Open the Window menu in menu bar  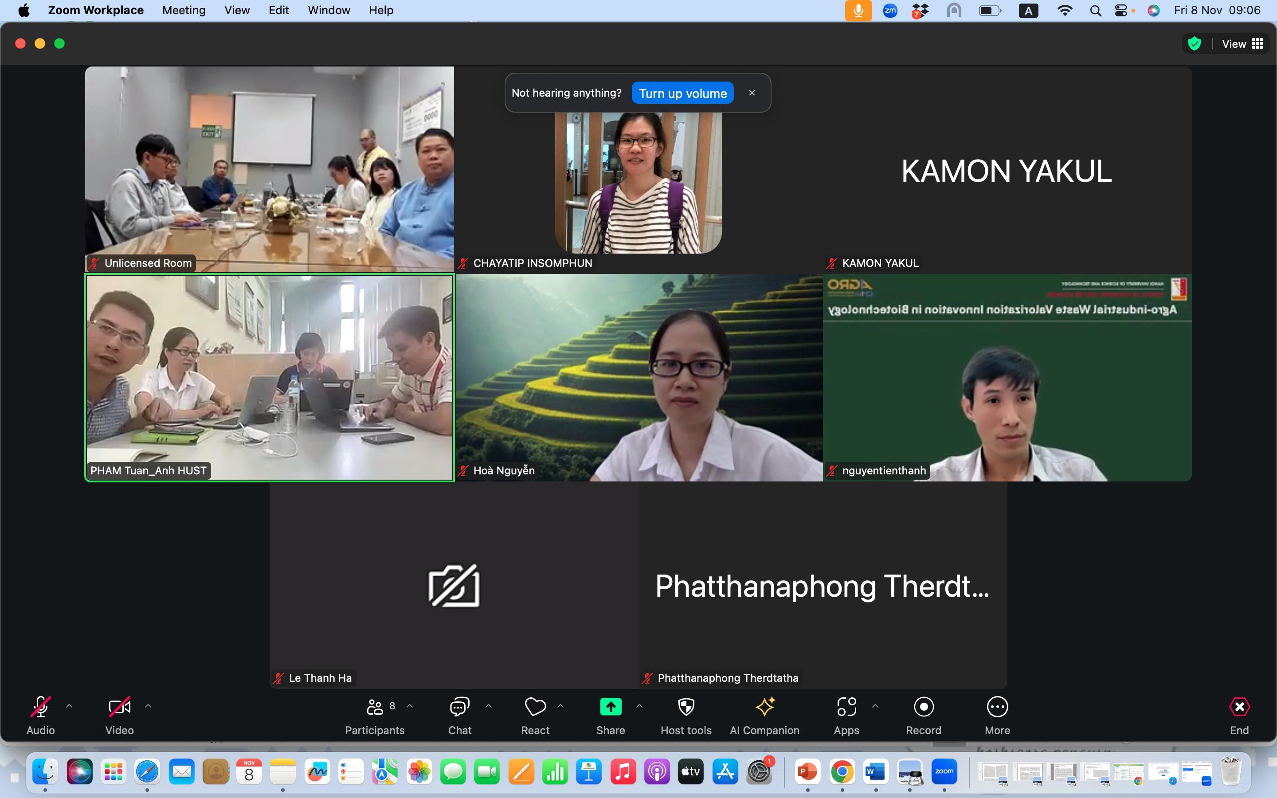tap(329, 10)
